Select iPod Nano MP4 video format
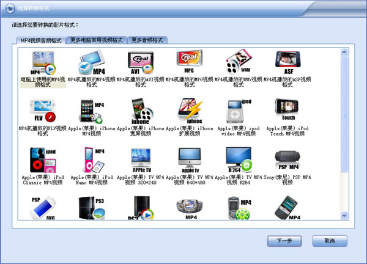 tap(92, 159)
